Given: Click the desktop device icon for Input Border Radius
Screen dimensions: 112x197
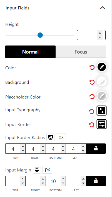Looking at the screenshot, I should pyautogui.click(x=51, y=137).
